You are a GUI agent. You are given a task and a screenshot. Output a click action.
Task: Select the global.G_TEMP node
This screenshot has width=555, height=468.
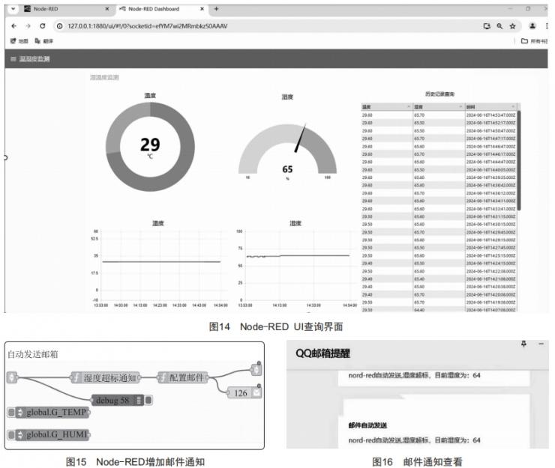point(52,412)
